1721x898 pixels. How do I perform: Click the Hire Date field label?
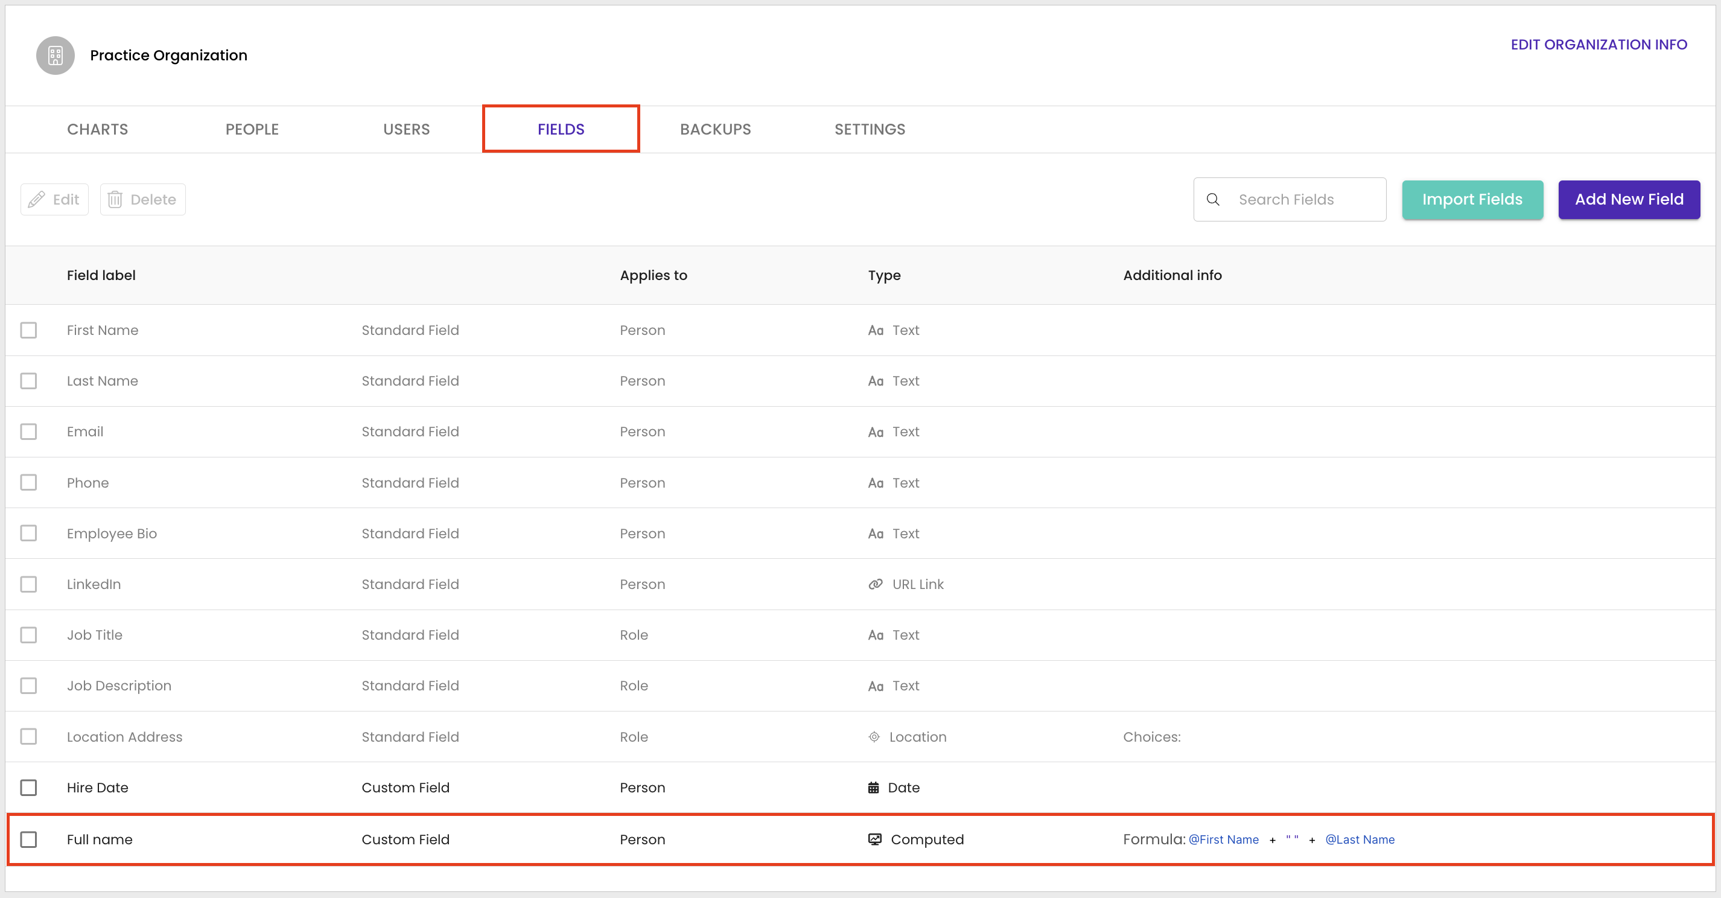pyautogui.click(x=98, y=788)
